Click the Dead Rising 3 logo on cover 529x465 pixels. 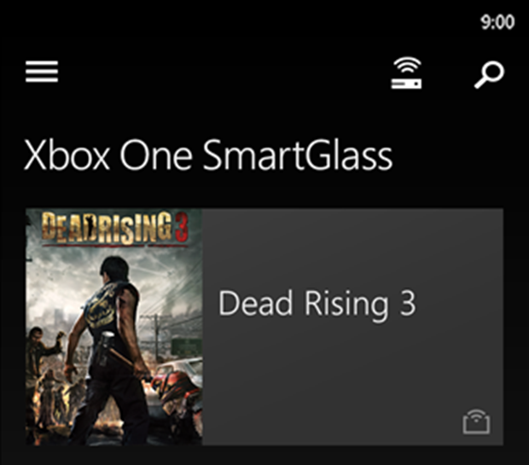click(114, 228)
